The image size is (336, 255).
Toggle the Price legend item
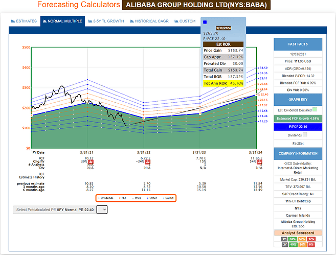pyautogui.click(x=137, y=198)
